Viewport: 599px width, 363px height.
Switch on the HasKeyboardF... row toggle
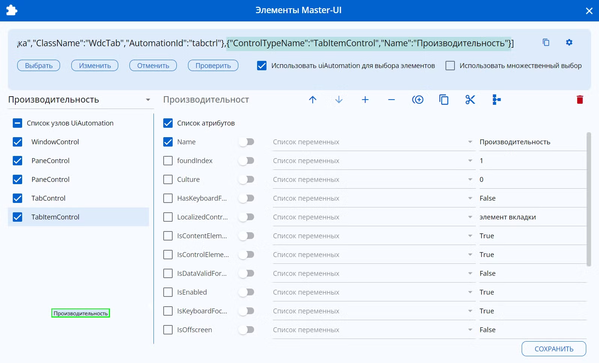pos(247,198)
